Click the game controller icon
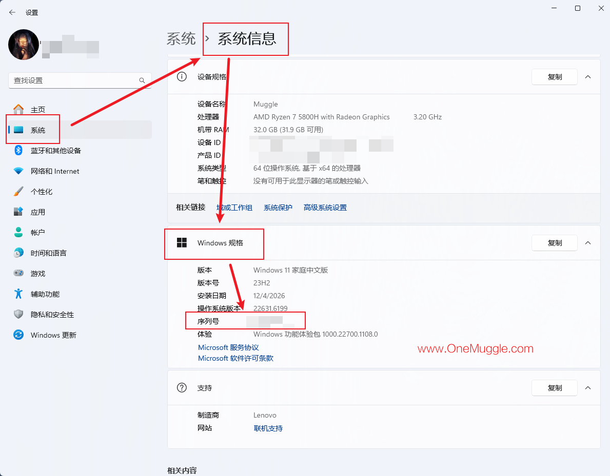This screenshot has height=476, width=610. click(18, 273)
